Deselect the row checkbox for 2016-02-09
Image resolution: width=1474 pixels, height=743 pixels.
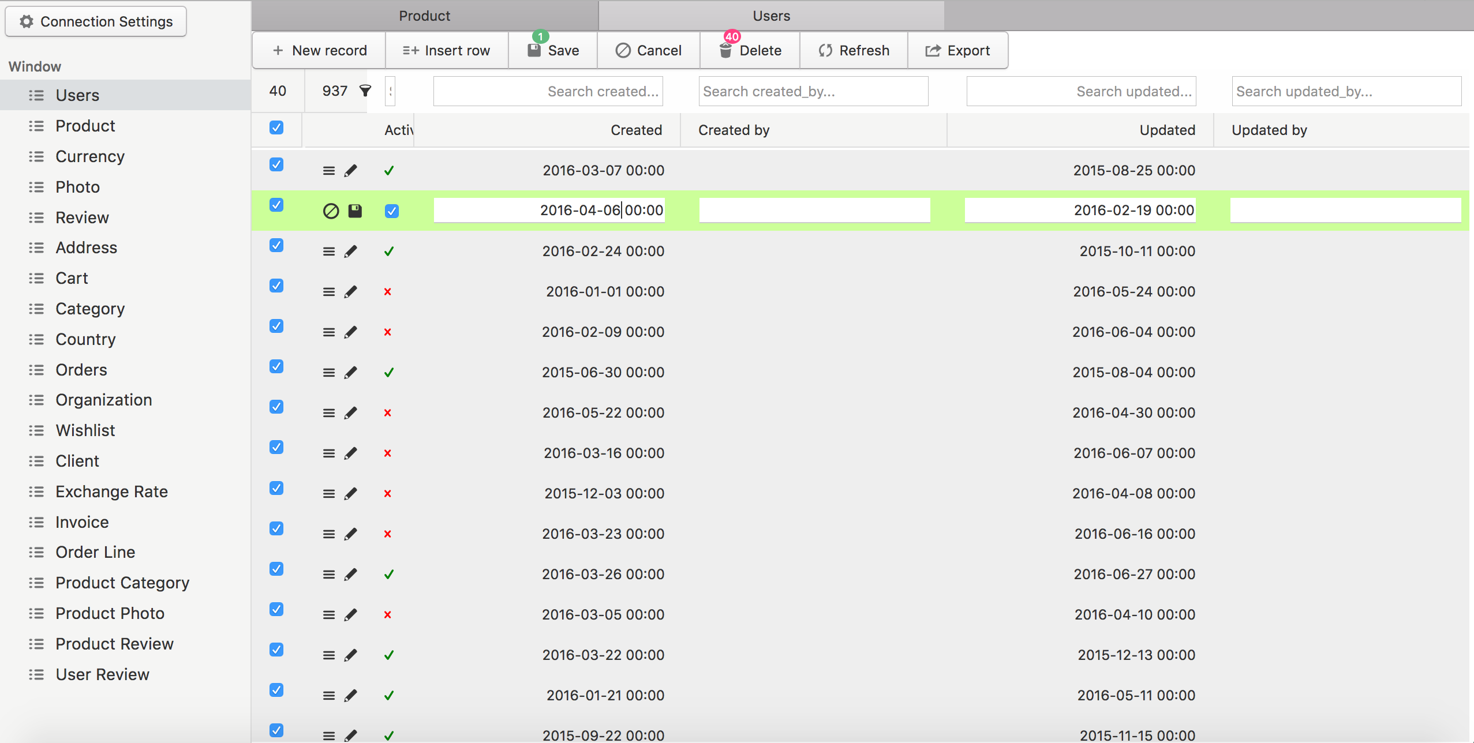(276, 326)
